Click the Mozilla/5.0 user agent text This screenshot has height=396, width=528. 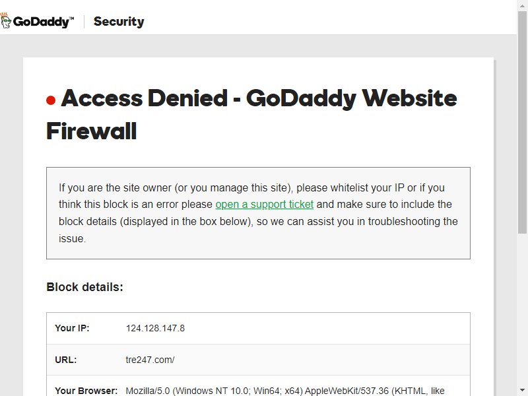coord(285,391)
